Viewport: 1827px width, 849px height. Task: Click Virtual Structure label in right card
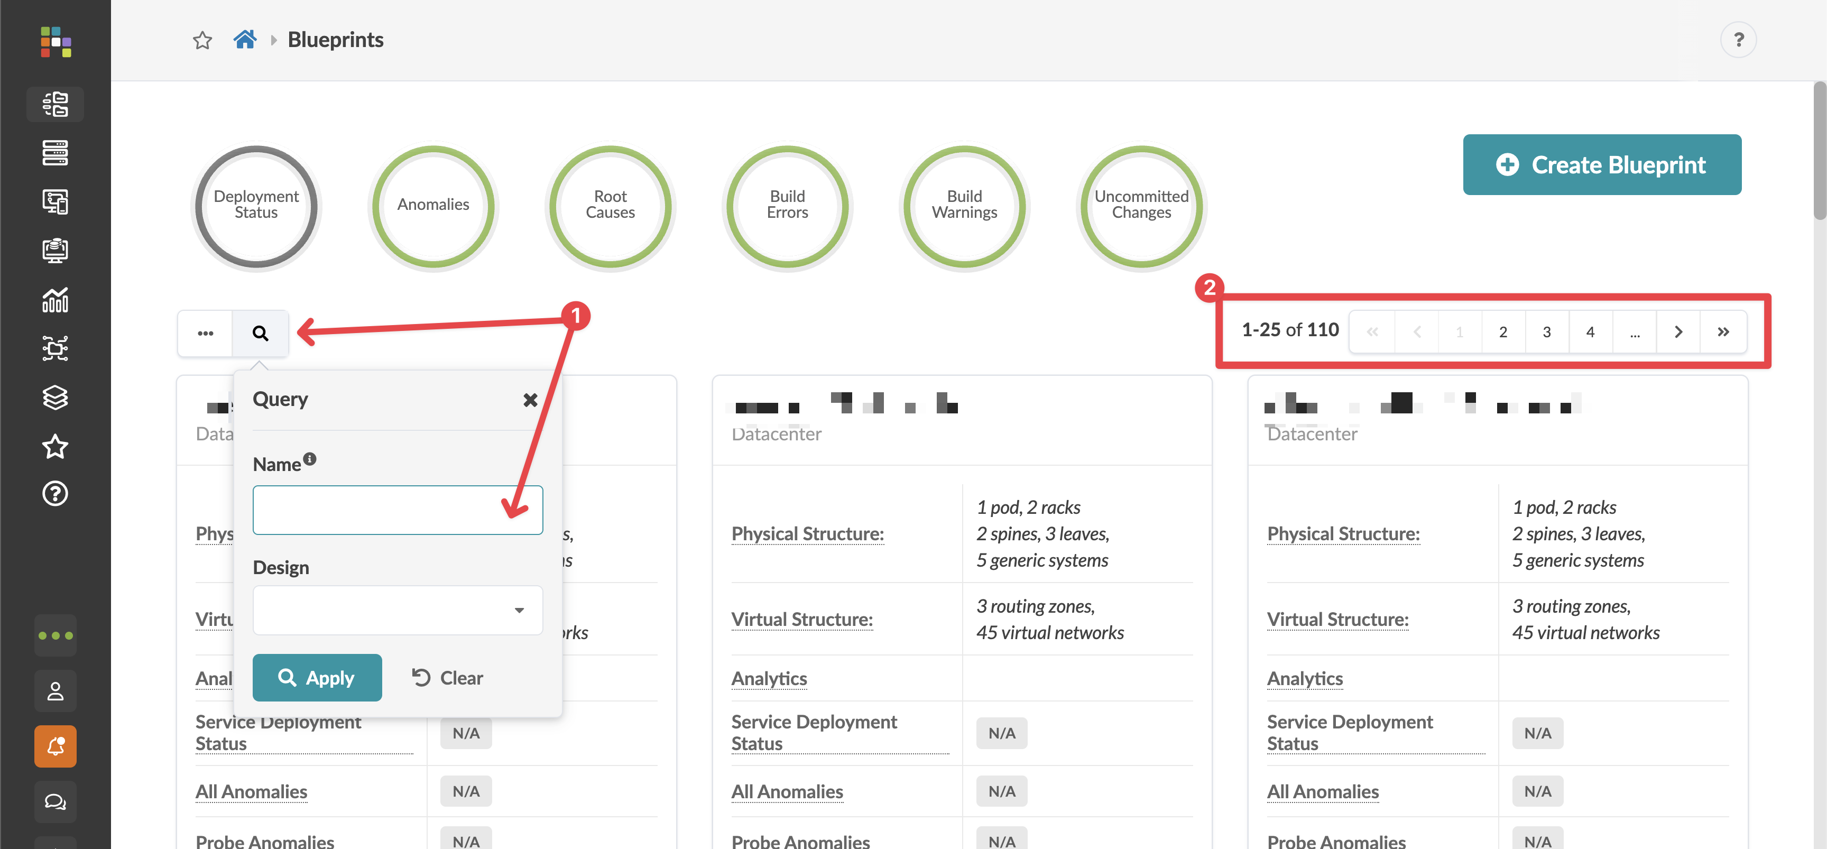tap(1337, 619)
